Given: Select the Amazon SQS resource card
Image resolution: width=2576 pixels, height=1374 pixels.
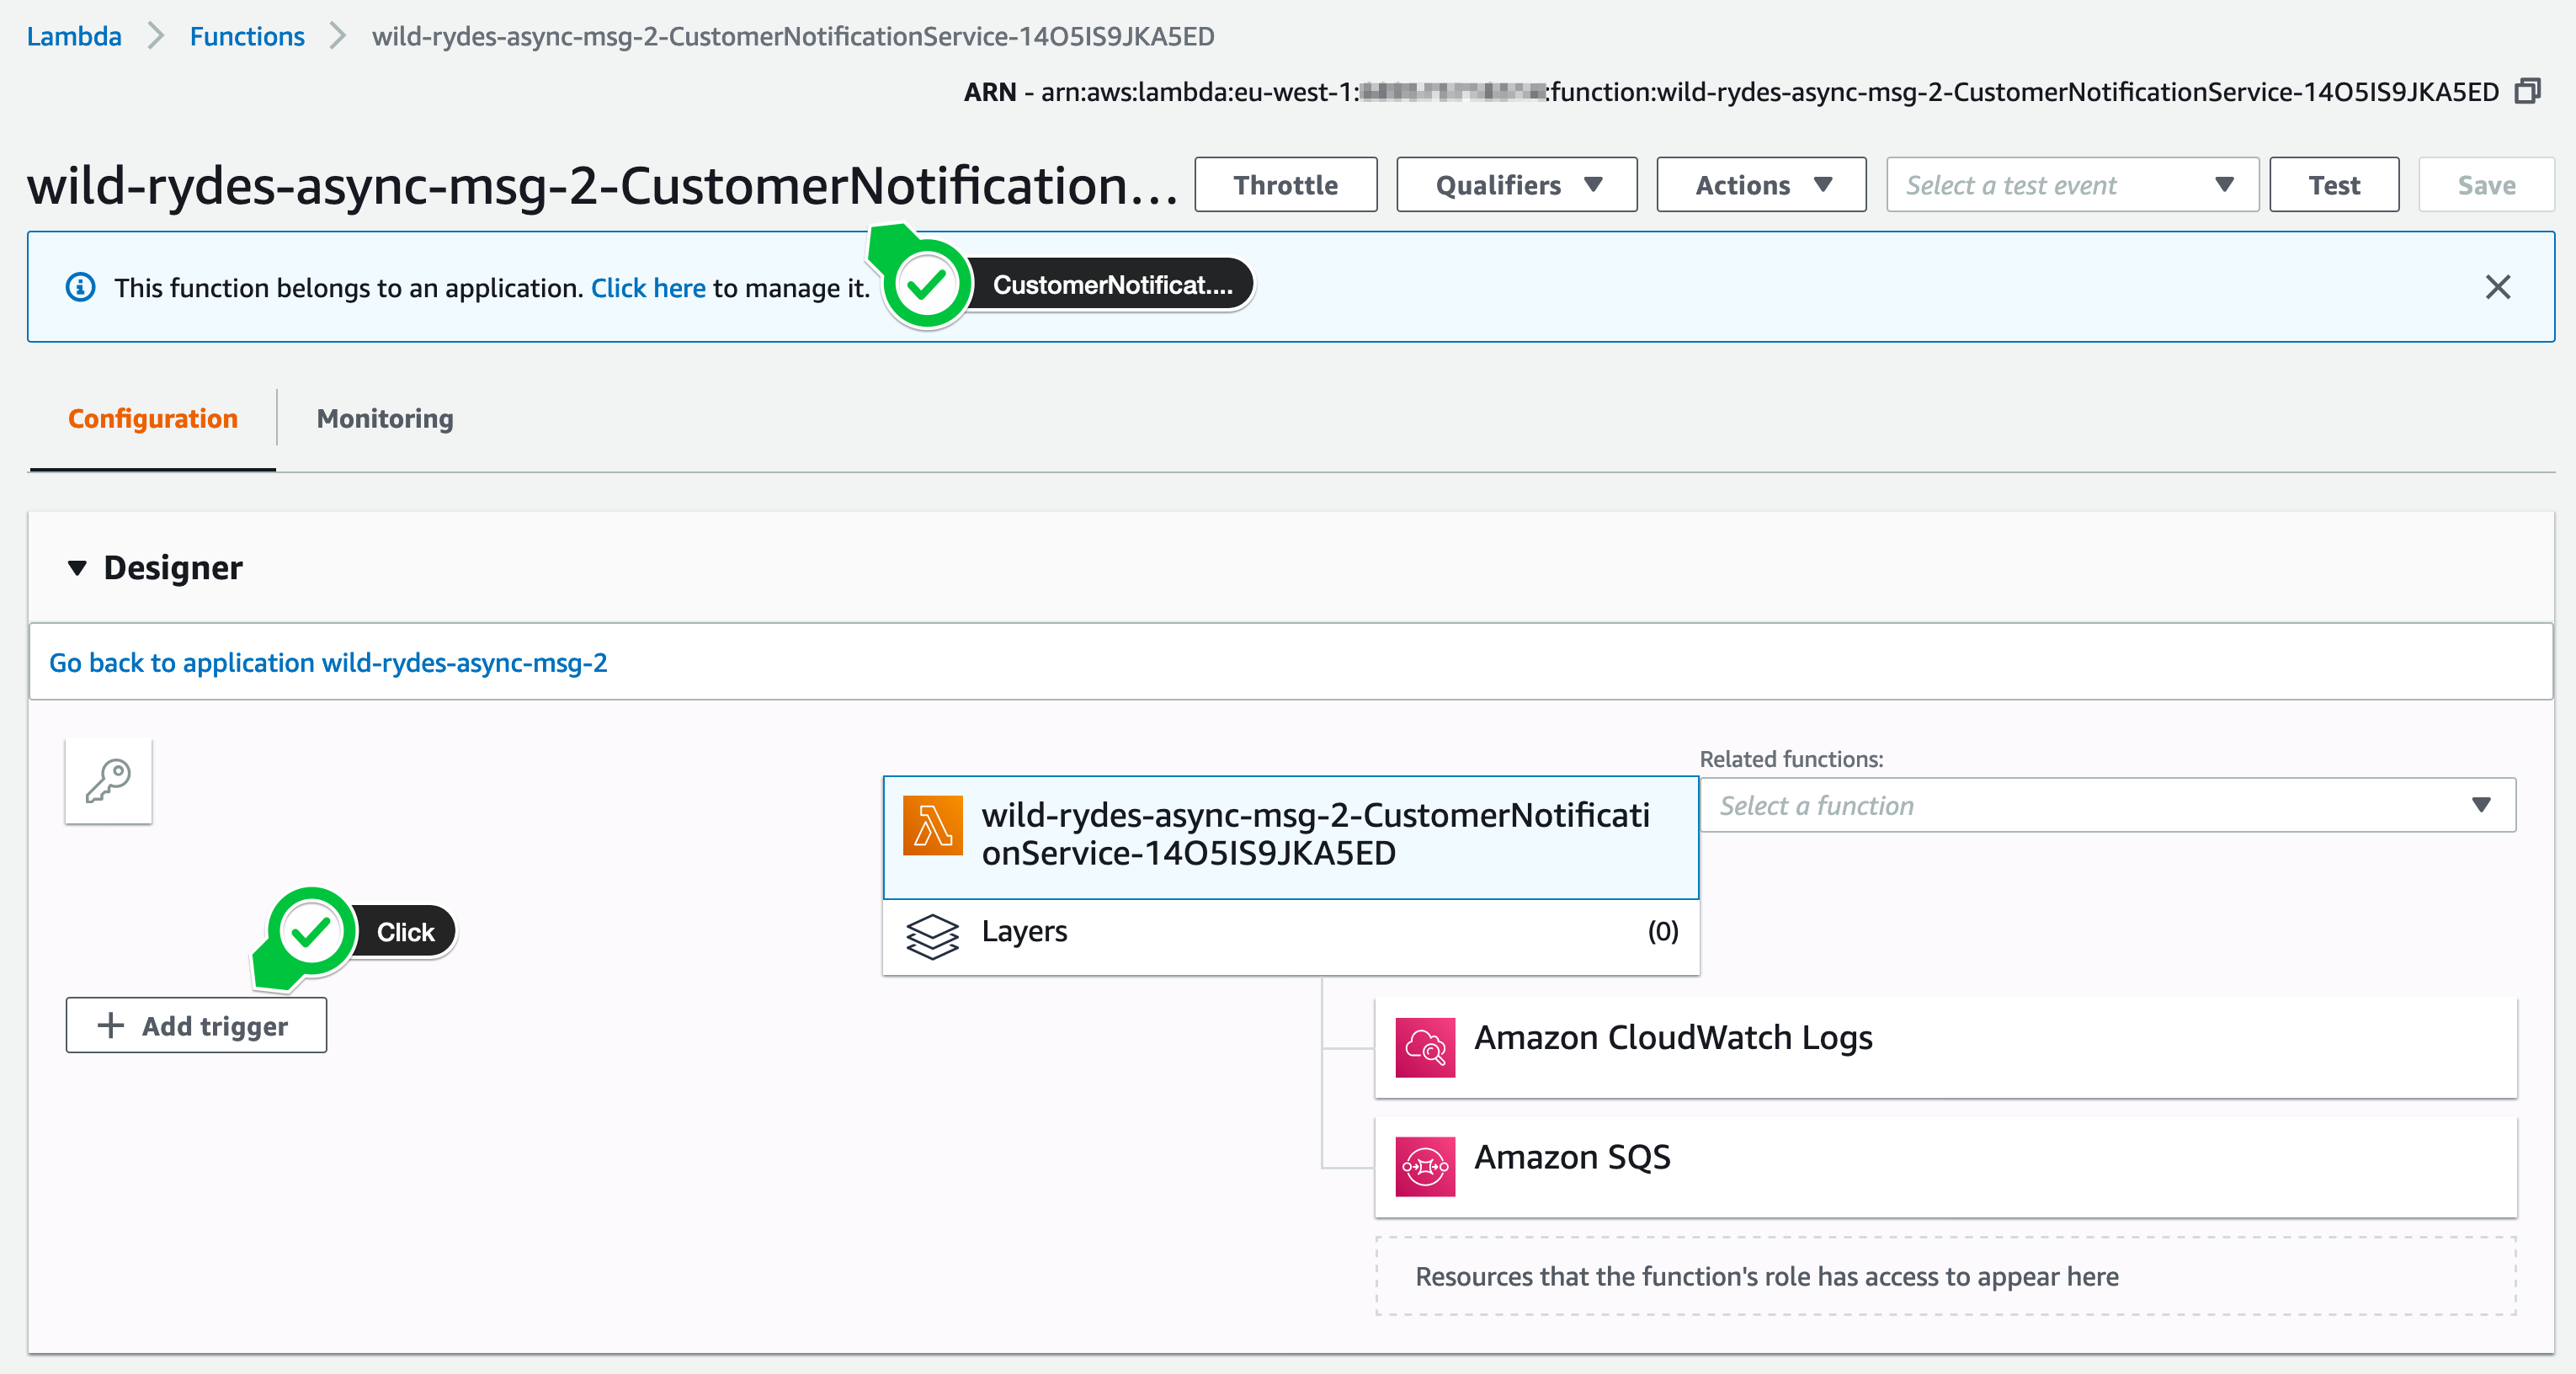Looking at the screenshot, I should point(1945,1166).
